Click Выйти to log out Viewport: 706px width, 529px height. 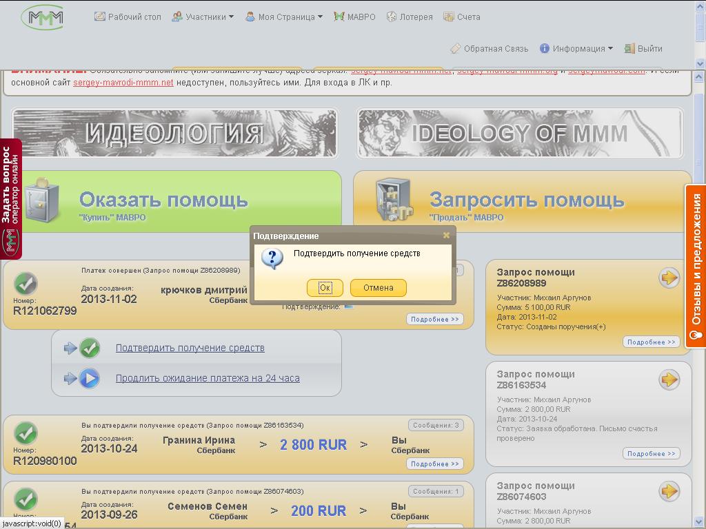click(x=643, y=48)
